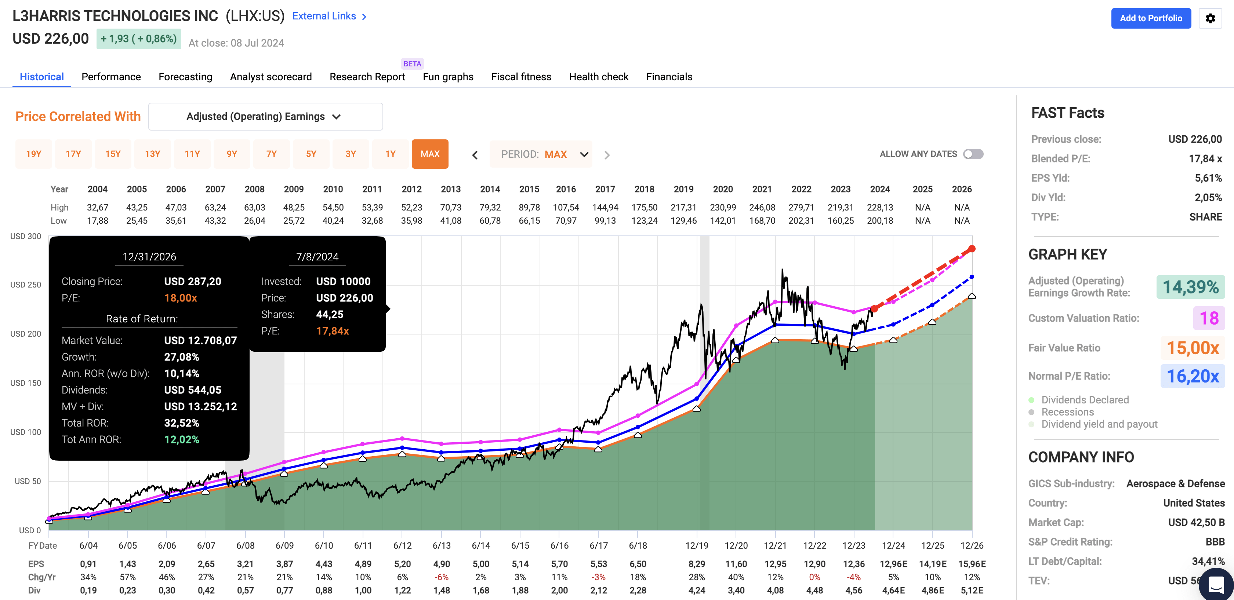
Task: Select the 15Y time range button
Action: 113,154
